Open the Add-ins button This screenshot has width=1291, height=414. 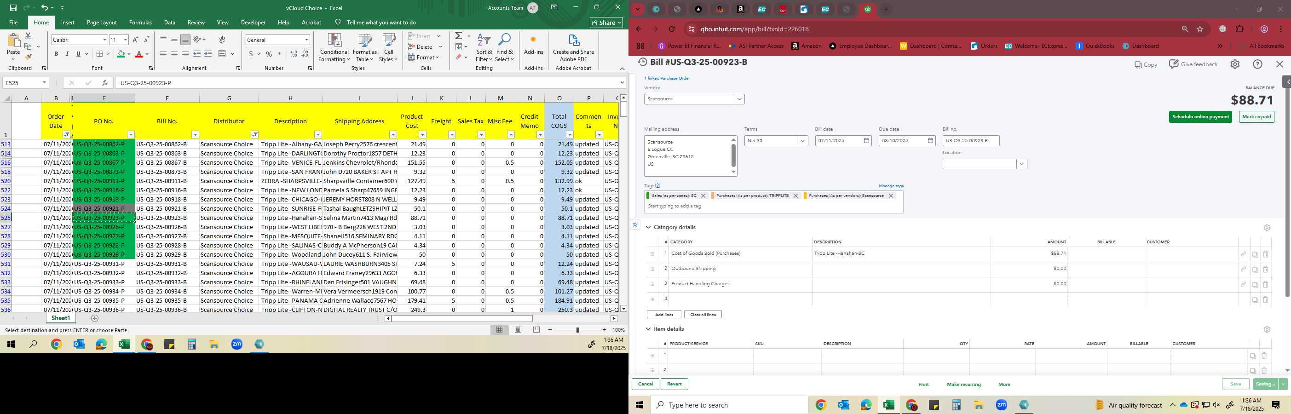(533, 45)
